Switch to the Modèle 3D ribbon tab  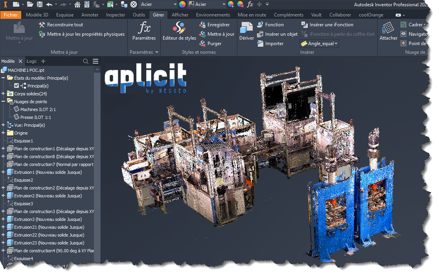(37, 15)
